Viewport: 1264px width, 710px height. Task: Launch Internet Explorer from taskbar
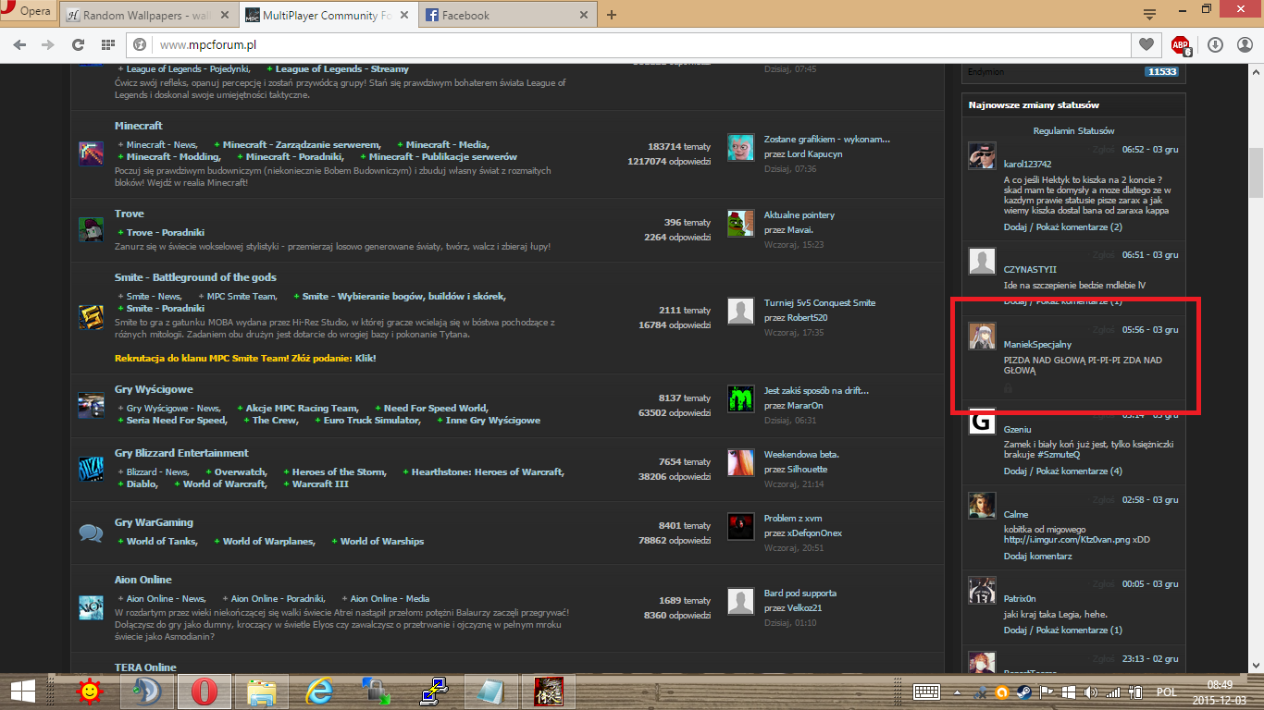click(319, 691)
